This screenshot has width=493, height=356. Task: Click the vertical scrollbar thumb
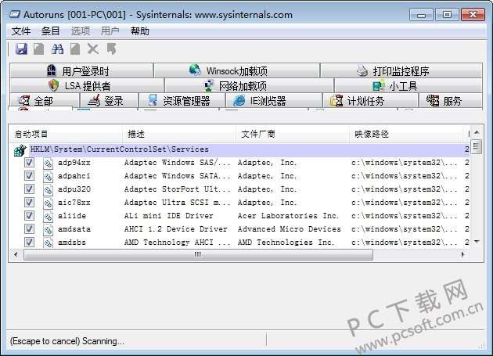point(477,146)
